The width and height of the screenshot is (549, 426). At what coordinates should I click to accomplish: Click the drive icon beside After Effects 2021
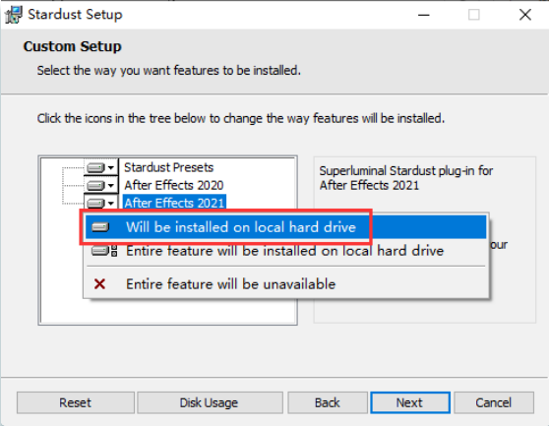[95, 203]
